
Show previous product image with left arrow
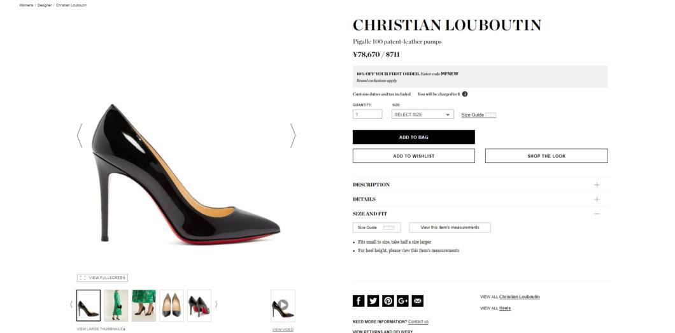(x=79, y=136)
